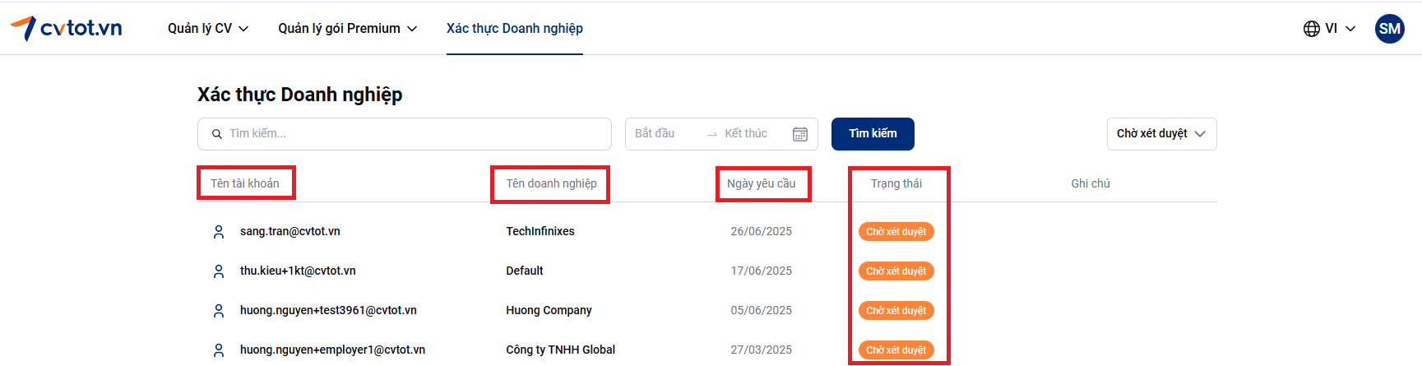The height and width of the screenshot is (366, 1422).
Task: Open the SM user avatar menu
Action: click(x=1389, y=29)
